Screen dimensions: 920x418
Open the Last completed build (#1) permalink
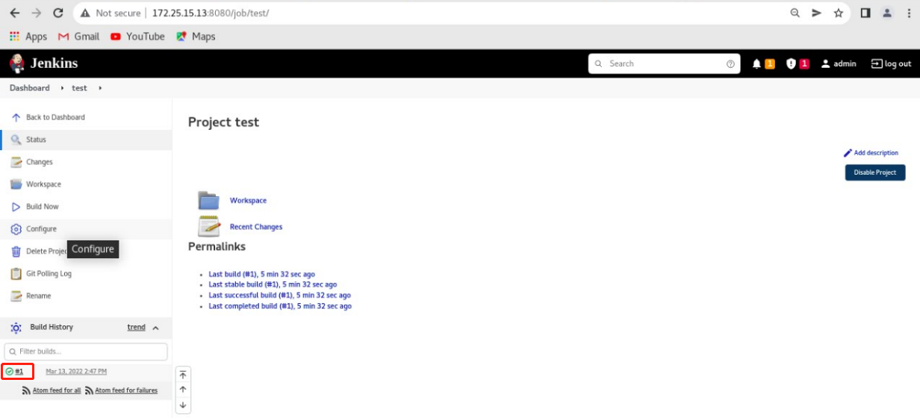(x=280, y=306)
